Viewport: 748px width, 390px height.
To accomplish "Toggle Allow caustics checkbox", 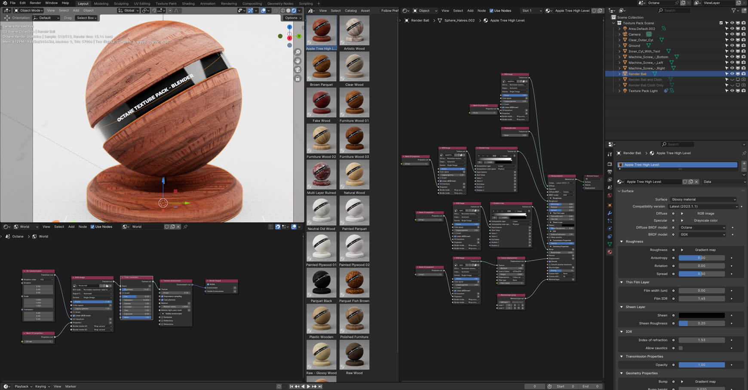I will 681,348.
